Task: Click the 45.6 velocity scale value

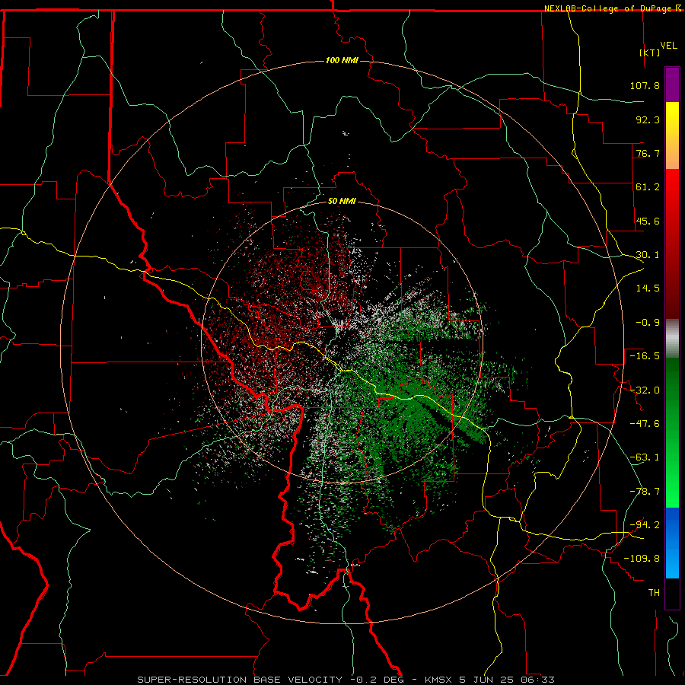Action: coord(648,221)
